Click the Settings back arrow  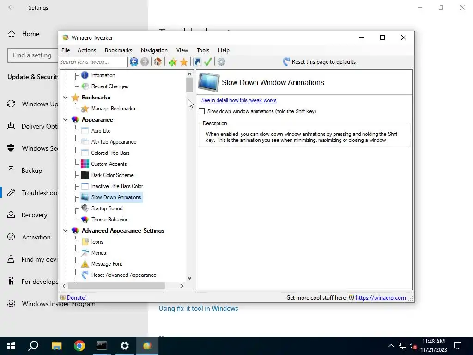tap(11, 7)
